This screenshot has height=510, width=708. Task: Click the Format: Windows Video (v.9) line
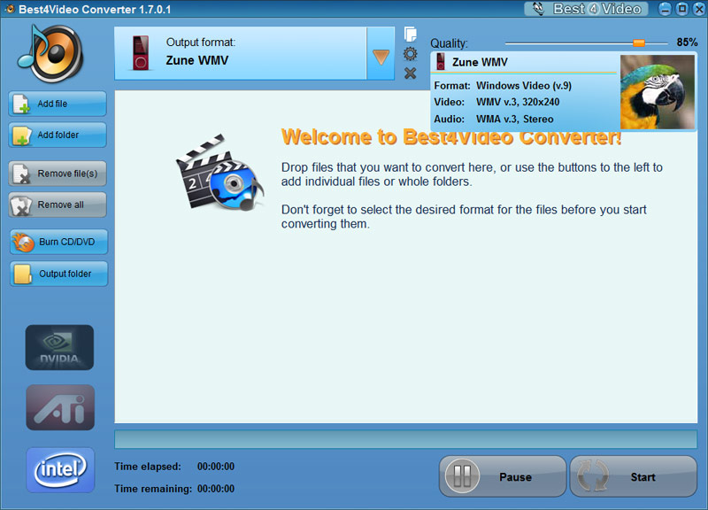(503, 86)
